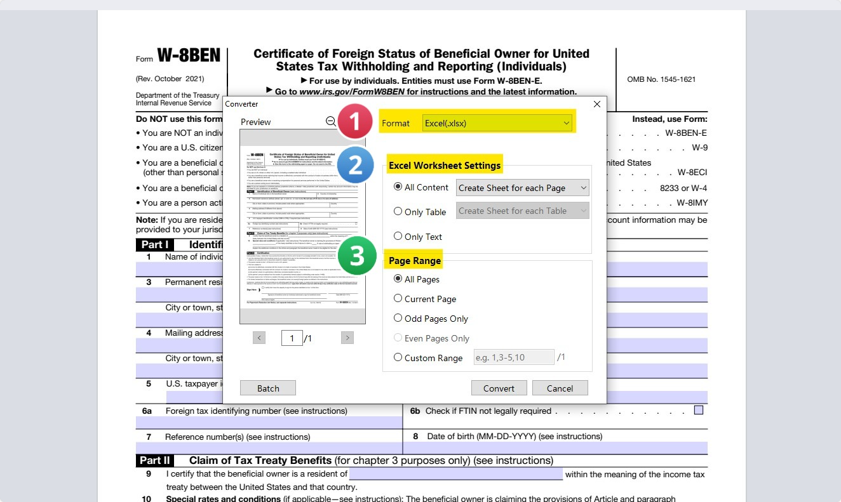Click the Convert button
The image size is (841, 502).
coord(499,388)
